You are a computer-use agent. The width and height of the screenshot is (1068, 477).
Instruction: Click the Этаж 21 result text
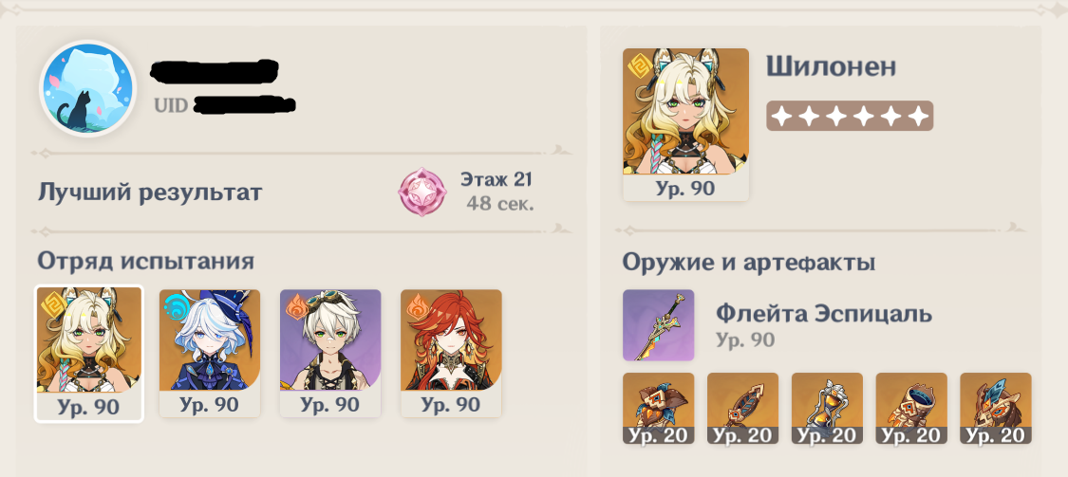[496, 179]
